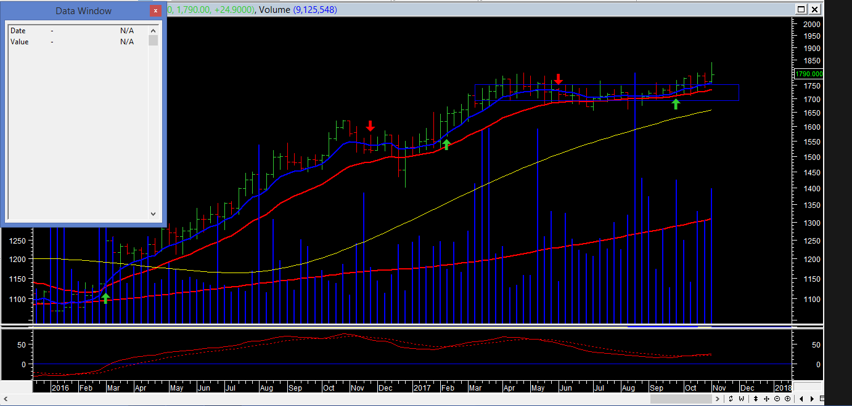Click the 2017 label on date axis
Viewport: 852px width, 406px height.
[422, 388]
